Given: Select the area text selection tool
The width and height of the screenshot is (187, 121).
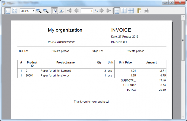Looking at the screenshot, I should point(62,11).
